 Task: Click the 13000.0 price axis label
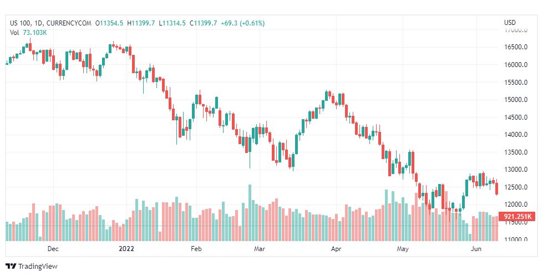click(x=516, y=170)
